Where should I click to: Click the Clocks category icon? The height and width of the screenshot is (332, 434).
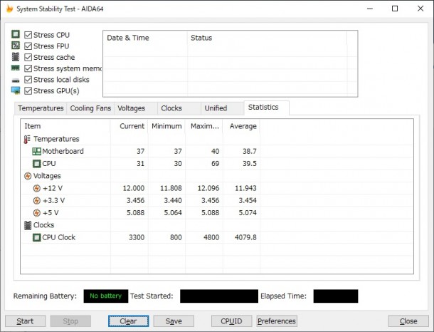pyautogui.click(x=28, y=225)
